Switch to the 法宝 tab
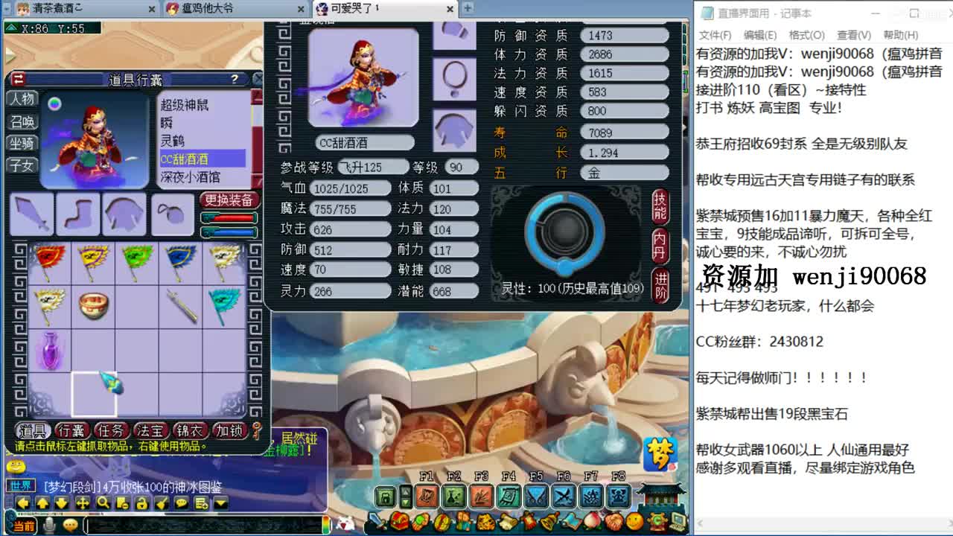Image resolution: width=953 pixels, height=536 pixels. click(x=151, y=430)
